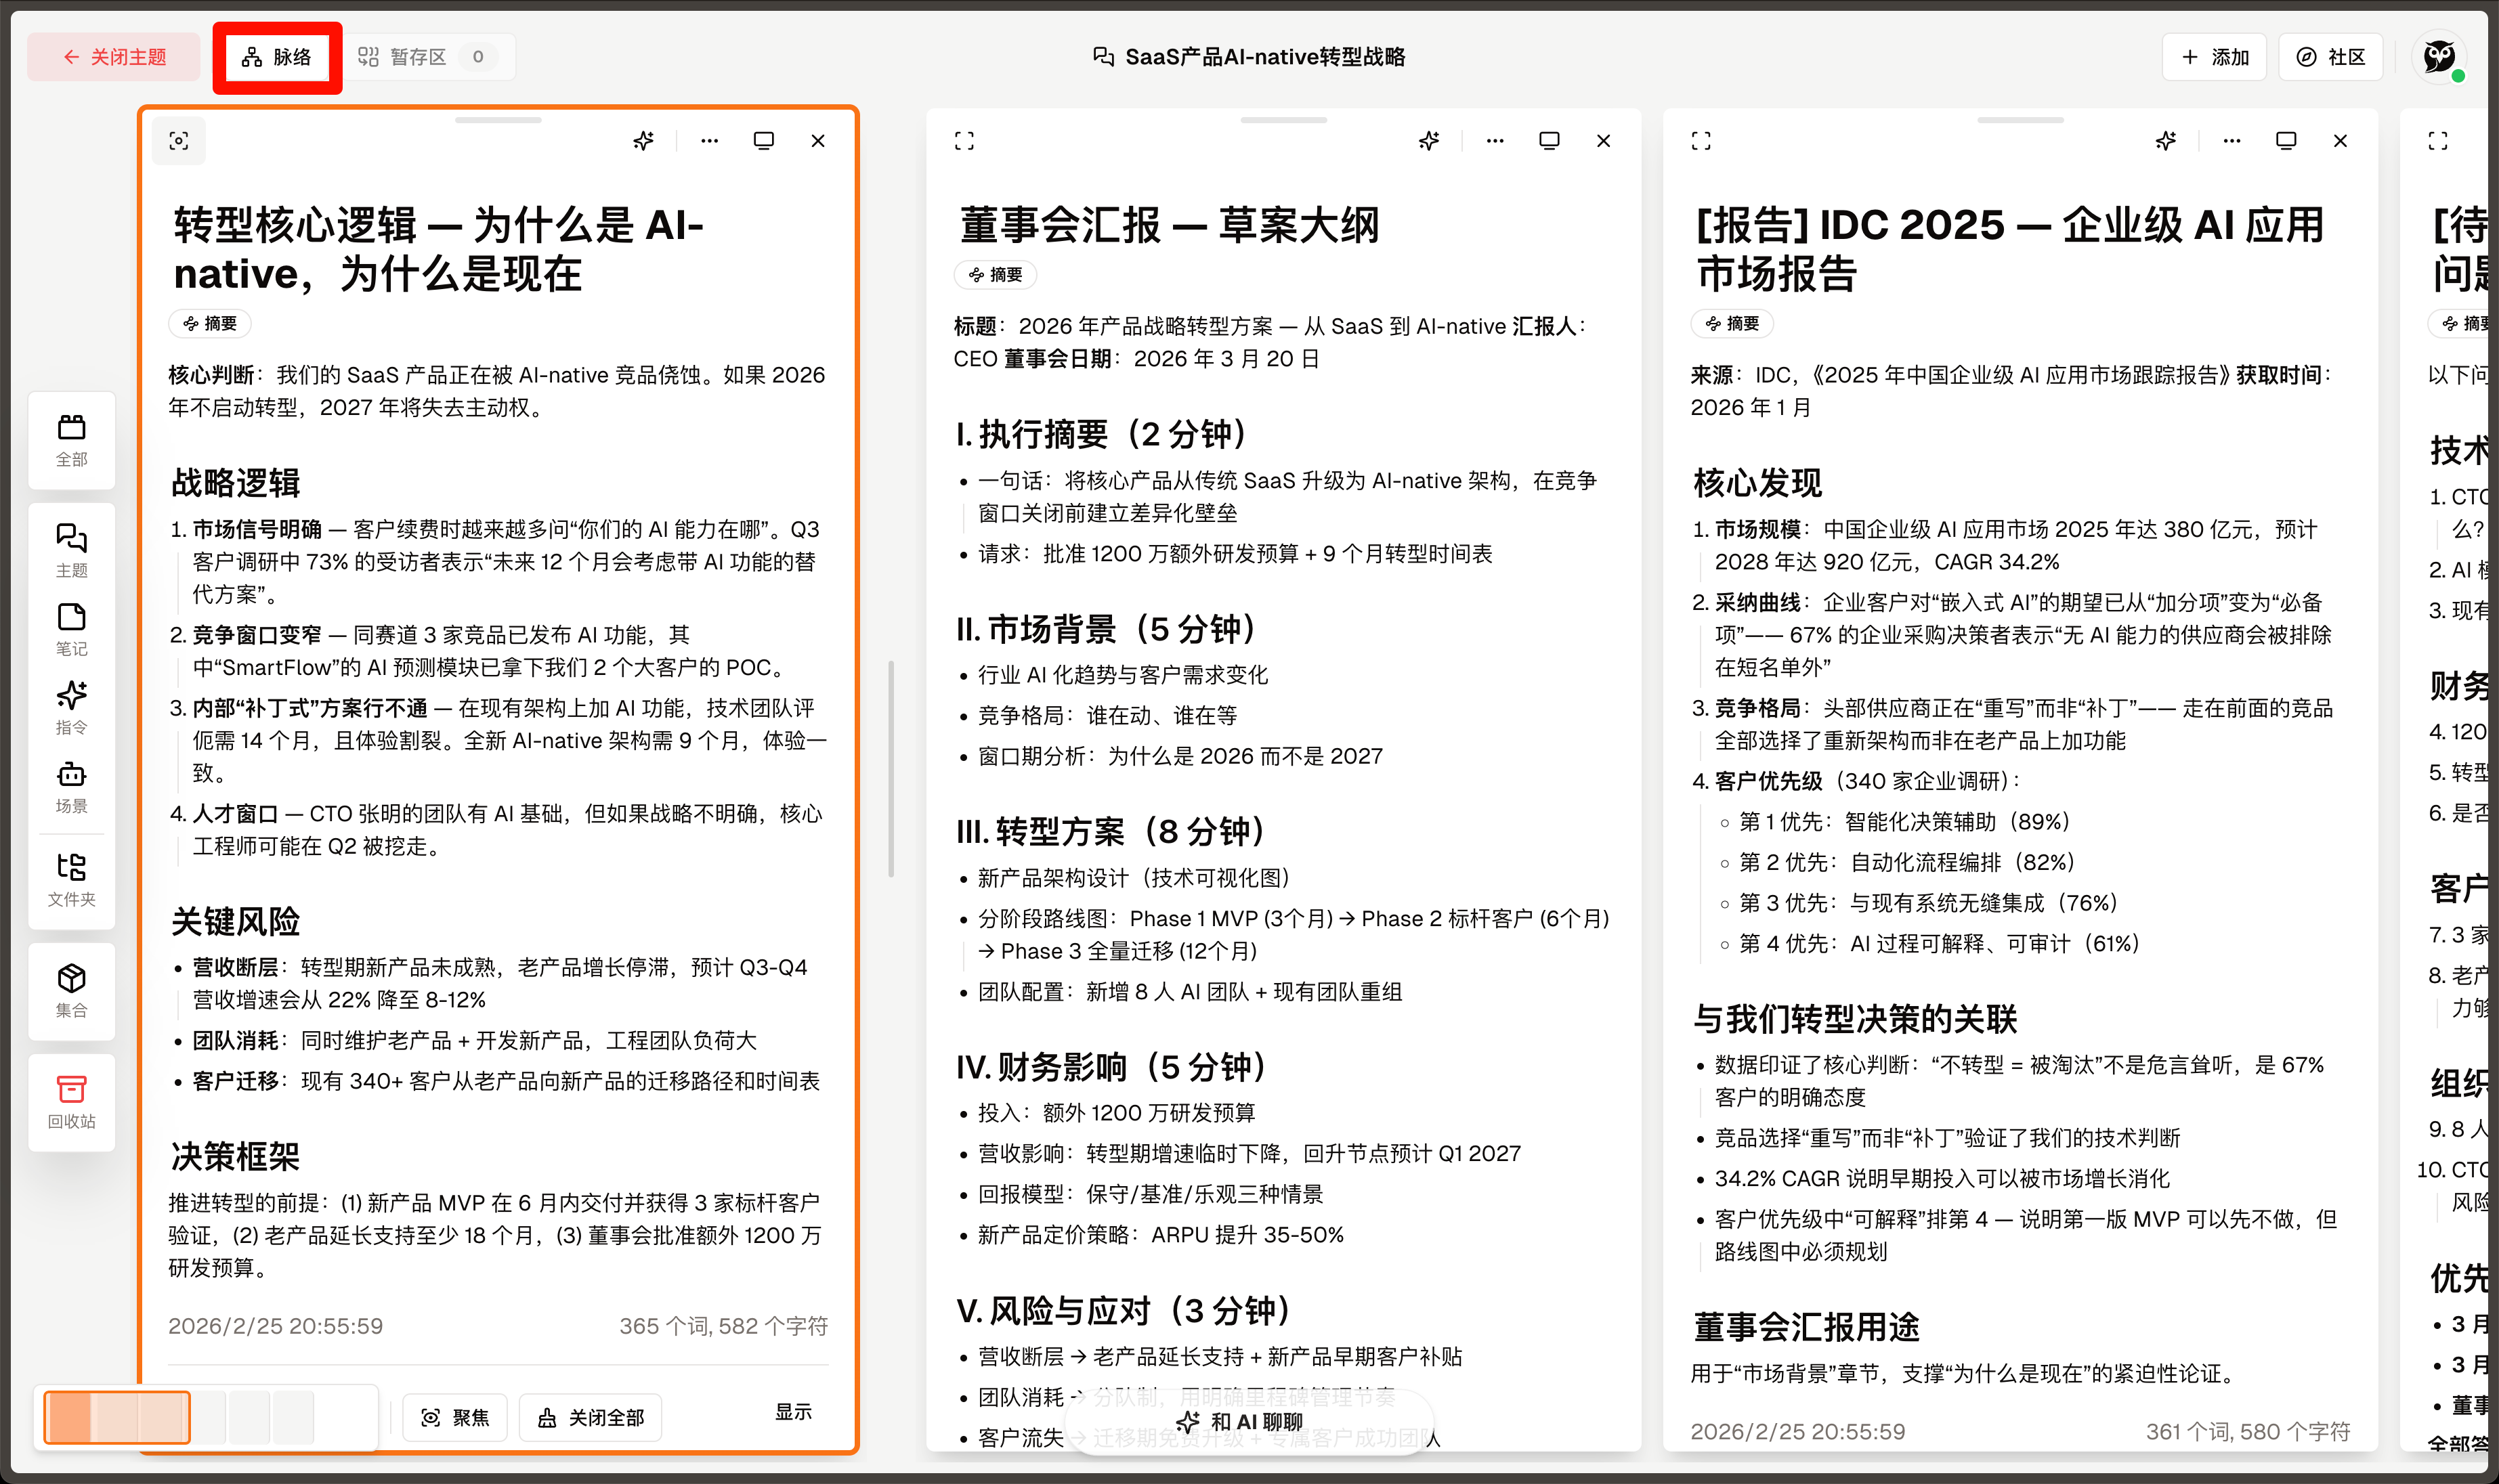This screenshot has height=1484, width=2499.
Task: Open the more options menu on IDC 报告 card
Action: coord(2232,141)
